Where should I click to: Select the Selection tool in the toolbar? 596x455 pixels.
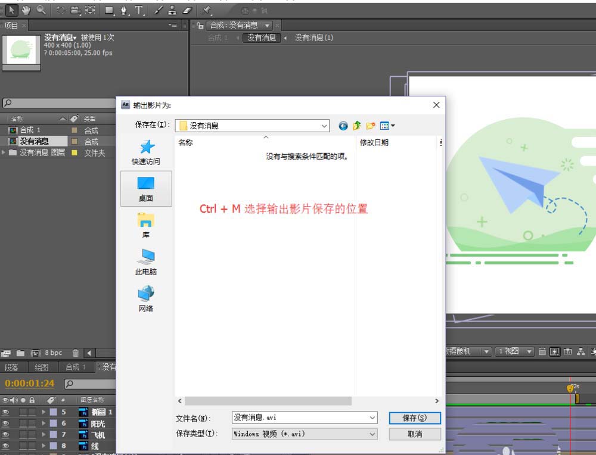pyautogui.click(x=11, y=10)
